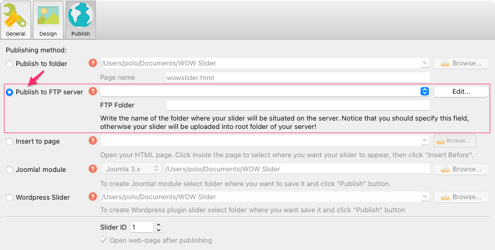Choose the Joomla! module radio button

point(9,170)
